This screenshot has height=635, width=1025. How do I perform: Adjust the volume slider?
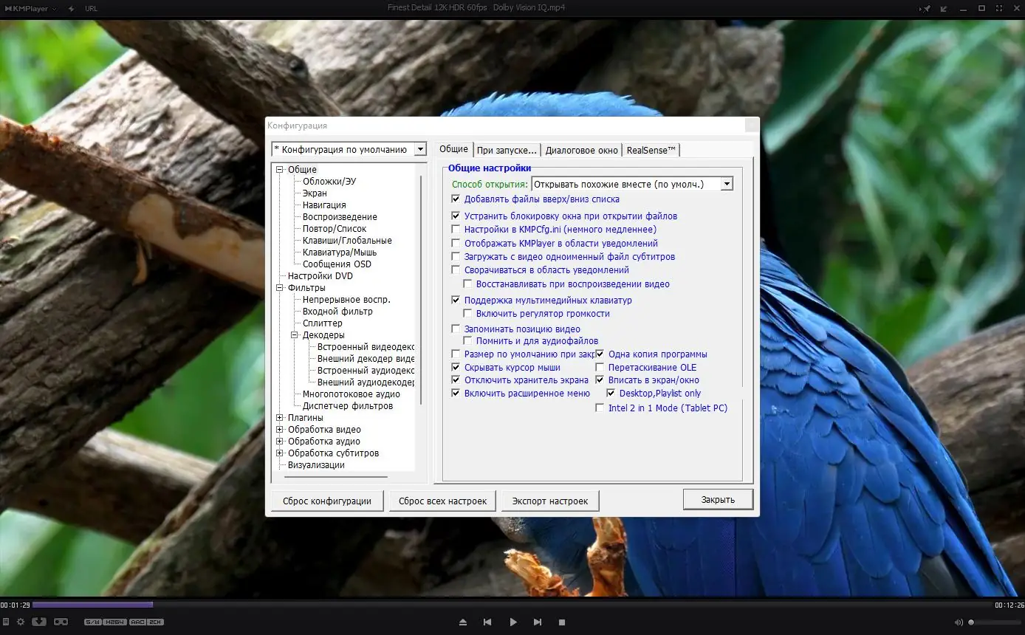click(x=995, y=622)
